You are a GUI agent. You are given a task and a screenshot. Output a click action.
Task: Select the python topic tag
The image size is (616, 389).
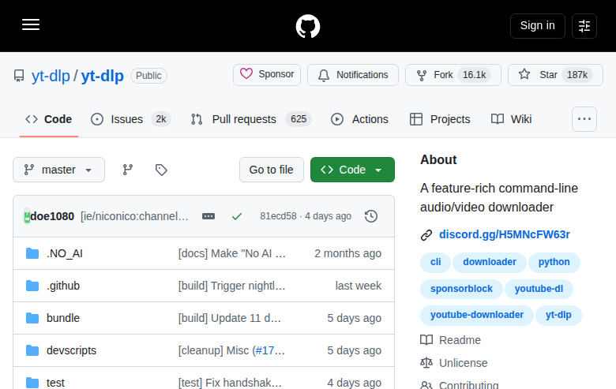click(554, 262)
